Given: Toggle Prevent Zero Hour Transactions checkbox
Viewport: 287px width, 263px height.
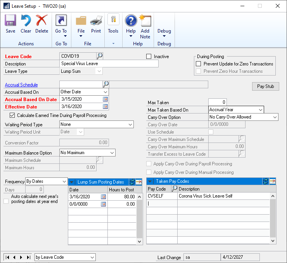Looking at the screenshot, I should coord(199,71).
